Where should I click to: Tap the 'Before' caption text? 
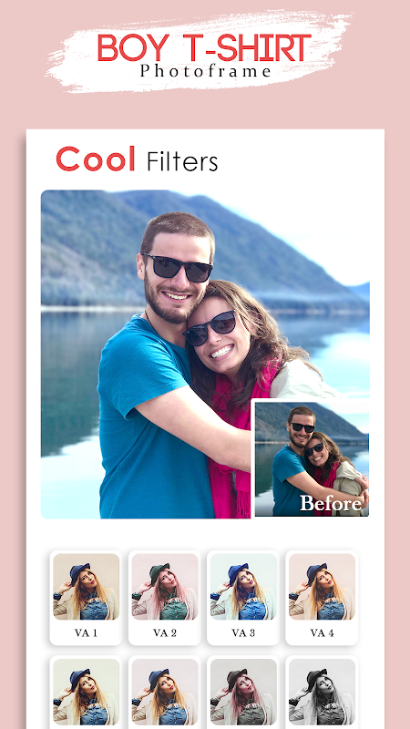[331, 503]
